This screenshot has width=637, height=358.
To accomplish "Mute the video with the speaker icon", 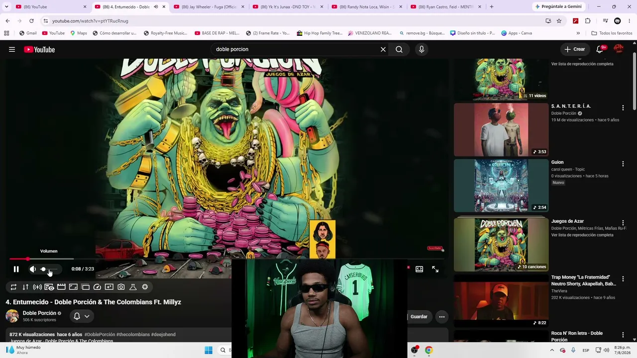I will [x=32, y=269].
